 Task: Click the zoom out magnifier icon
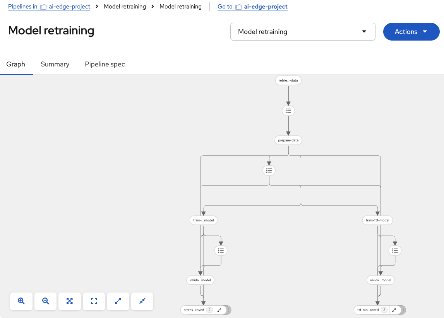(46, 301)
